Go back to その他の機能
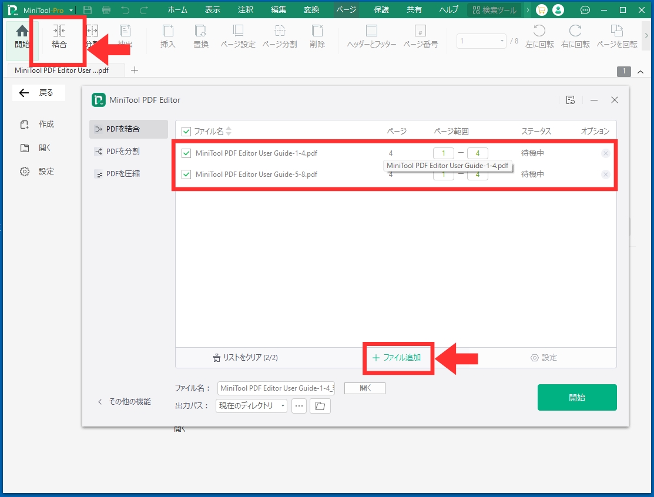This screenshot has height=497, width=654. 125,401
